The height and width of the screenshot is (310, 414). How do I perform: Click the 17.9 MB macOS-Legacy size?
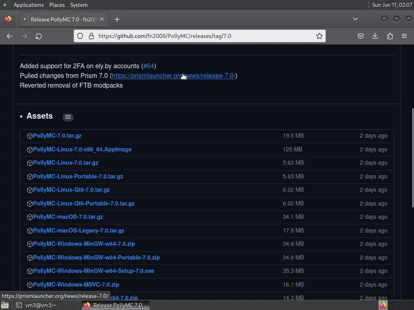tap(294, 230)
